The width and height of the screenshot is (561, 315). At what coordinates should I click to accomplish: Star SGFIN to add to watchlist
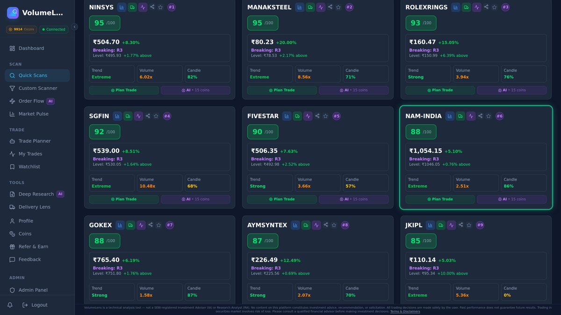point(156,116)
